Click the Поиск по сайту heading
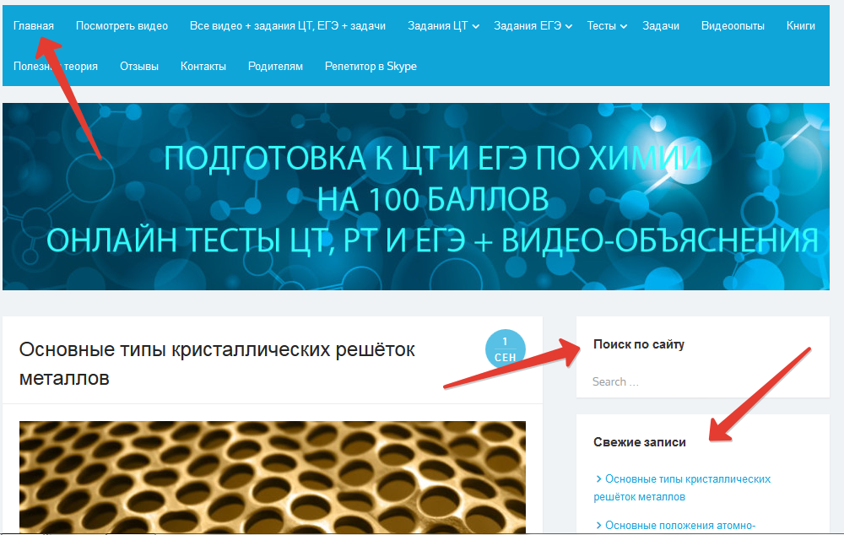The height and width of the screenshot is (535, 844). (x=638, y=344)
